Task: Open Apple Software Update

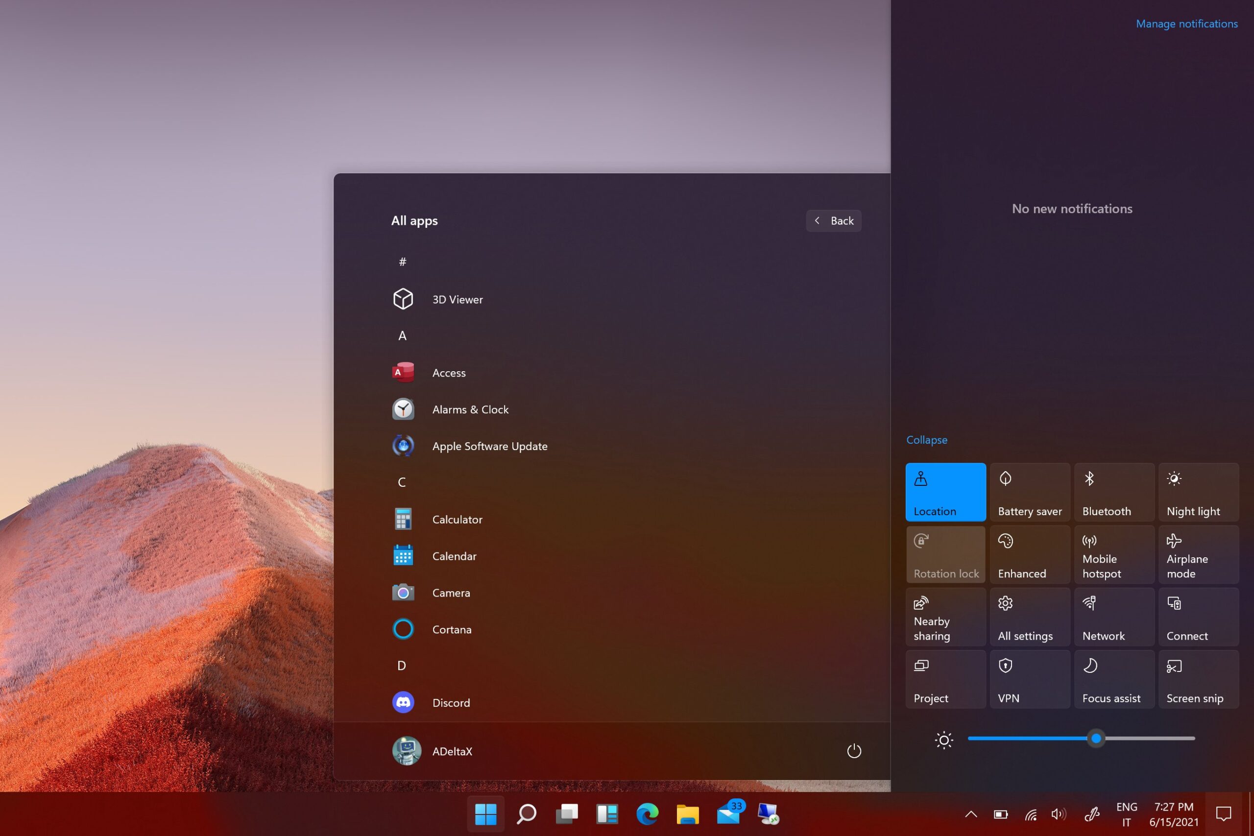Action: click(x=489, y=446)
